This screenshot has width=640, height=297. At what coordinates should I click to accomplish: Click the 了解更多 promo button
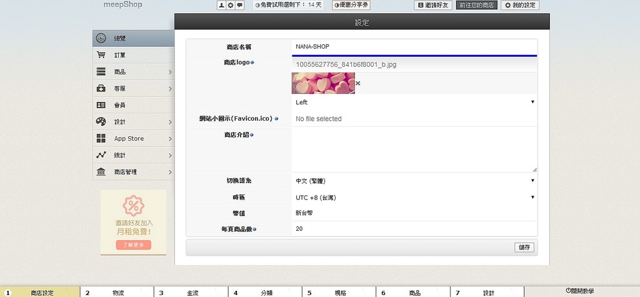133,245
